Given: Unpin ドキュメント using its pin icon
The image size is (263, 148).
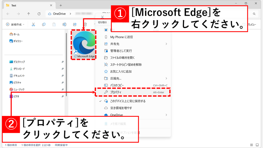Looking at the screenshot, I should coord(63,76).
